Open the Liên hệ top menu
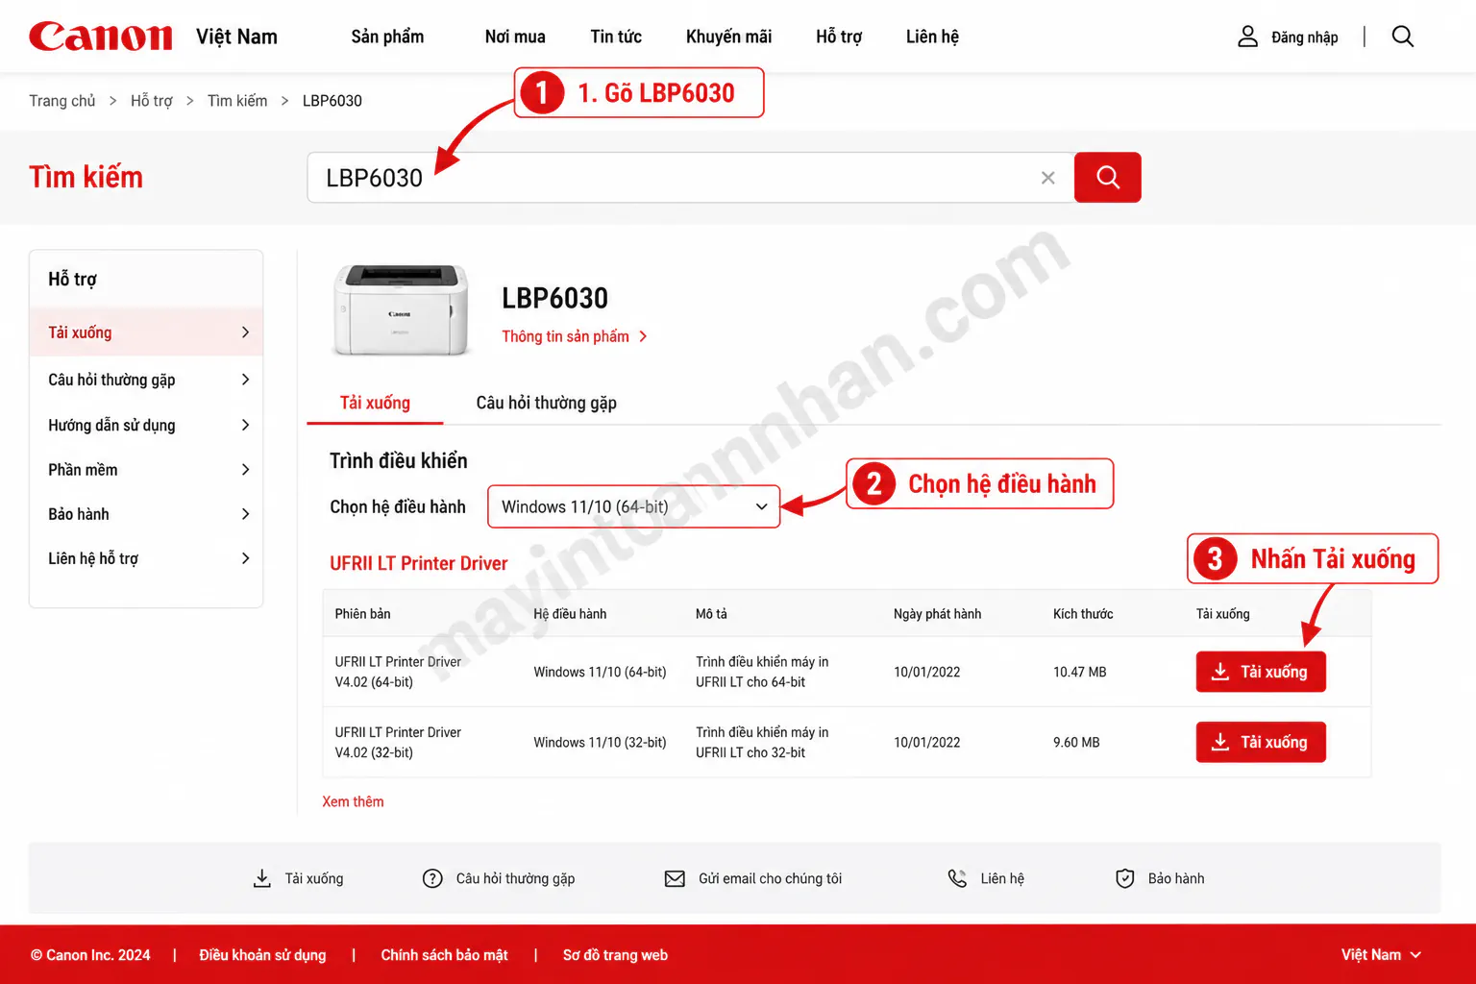Screen dimensions: 1476x984 (932, 37)
